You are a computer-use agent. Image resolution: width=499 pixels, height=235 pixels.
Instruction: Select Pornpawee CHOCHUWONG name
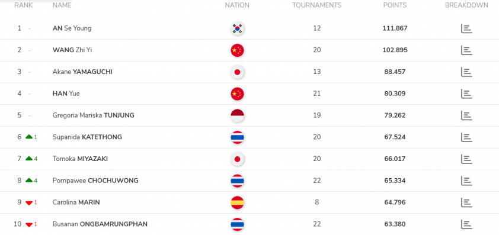click(95, 181)
